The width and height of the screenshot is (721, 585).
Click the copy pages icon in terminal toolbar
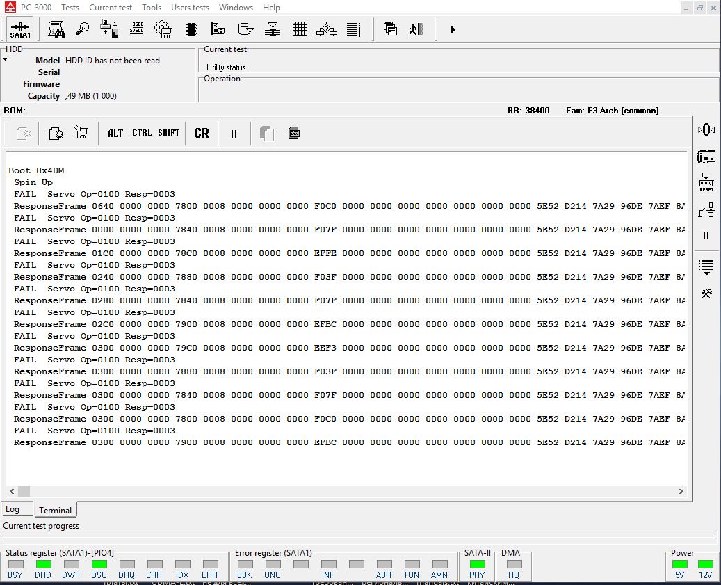click(x=267, y=134)
